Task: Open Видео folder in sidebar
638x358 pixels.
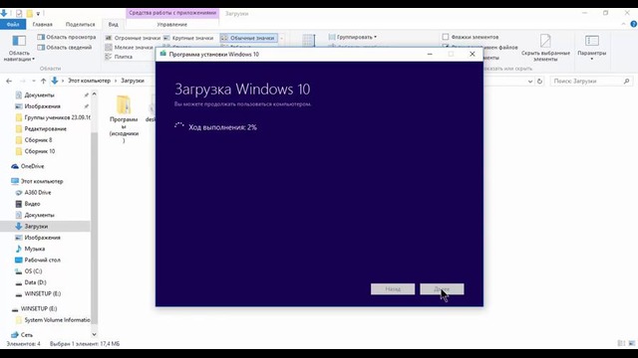Action: tap(32, 204)
